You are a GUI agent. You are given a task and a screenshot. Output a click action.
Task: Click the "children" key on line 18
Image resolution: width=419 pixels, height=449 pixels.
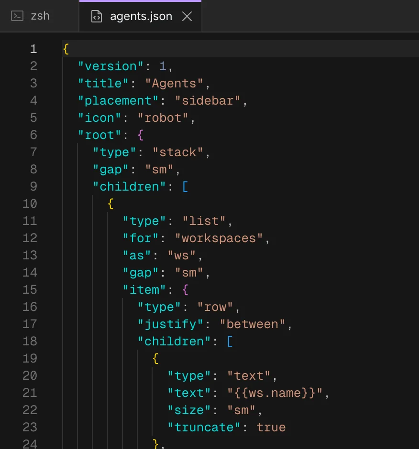174,342
